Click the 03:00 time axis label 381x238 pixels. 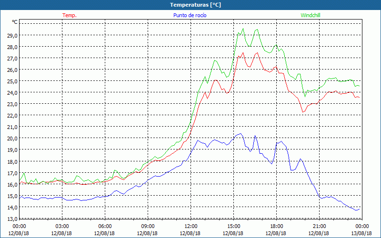point(62,226)
